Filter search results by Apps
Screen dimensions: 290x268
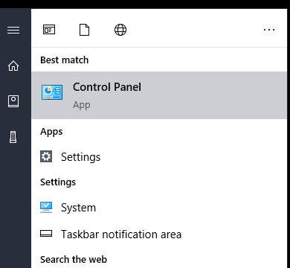49,30
